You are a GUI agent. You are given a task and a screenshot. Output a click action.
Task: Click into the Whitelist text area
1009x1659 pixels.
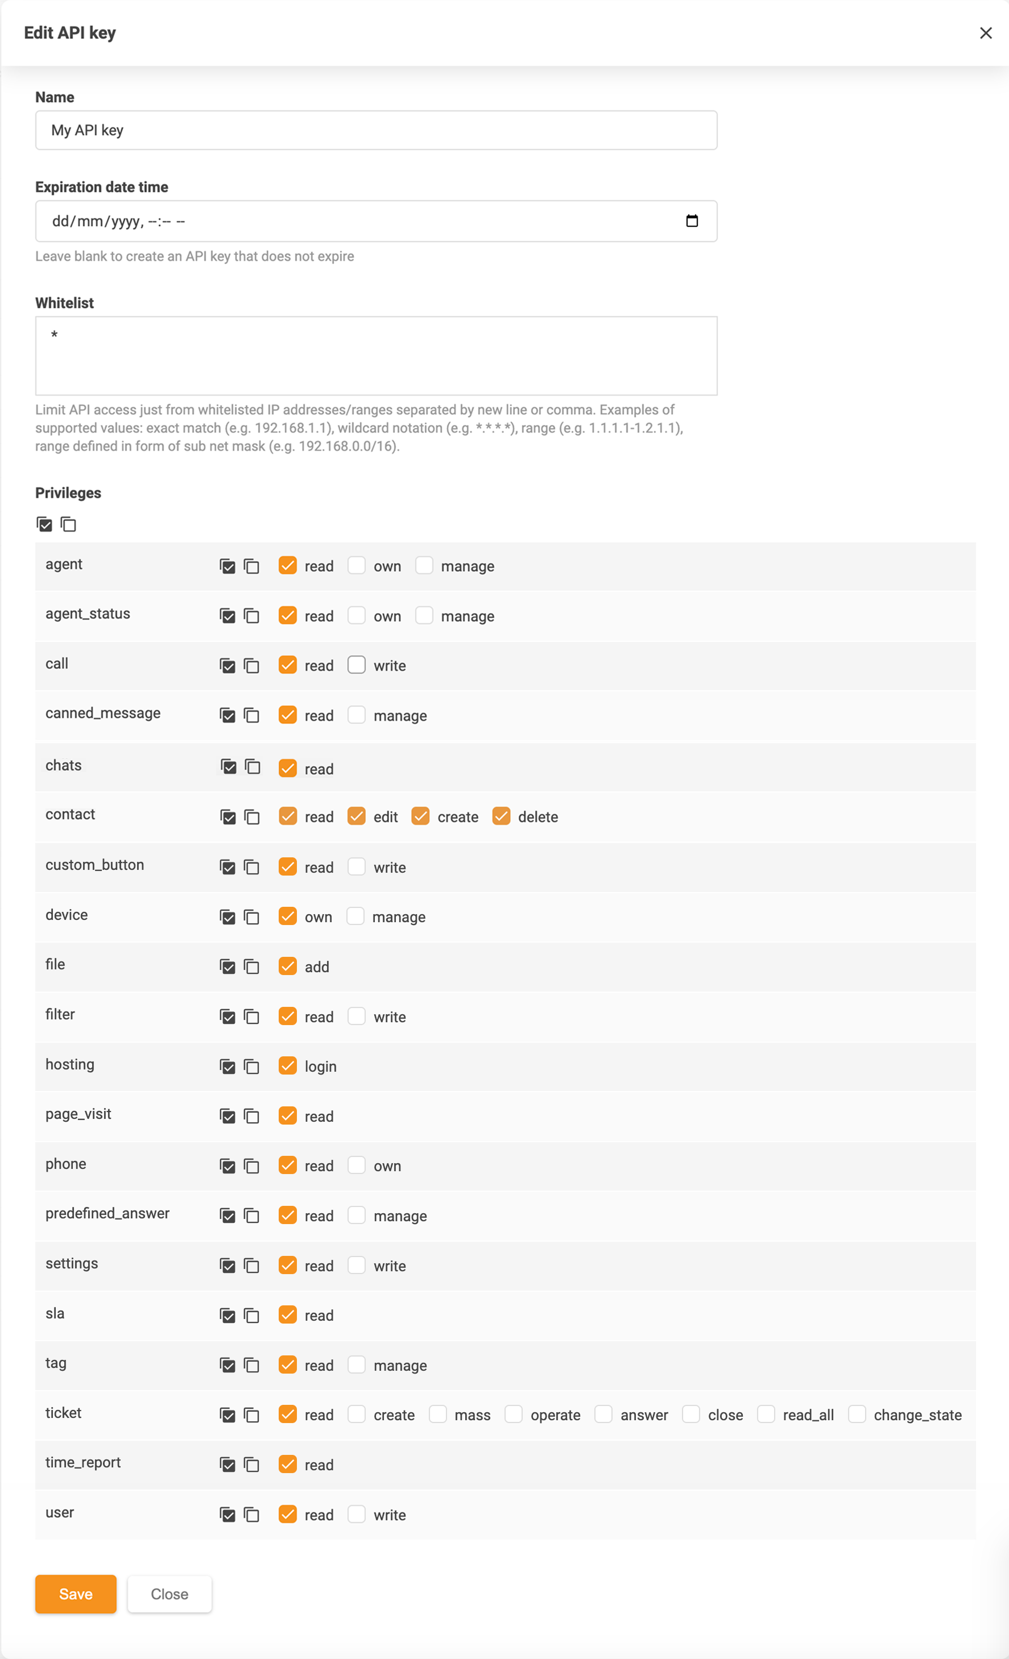376,355
